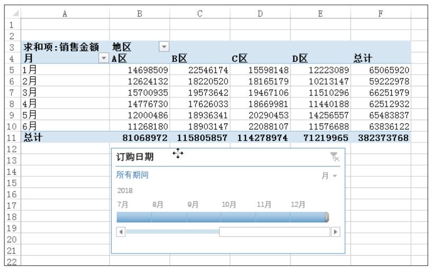Image resolution: width=432 pixels, height=270 pixels.
Task: Select row 15 header
Action: [x=13, y=183]
